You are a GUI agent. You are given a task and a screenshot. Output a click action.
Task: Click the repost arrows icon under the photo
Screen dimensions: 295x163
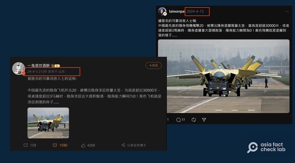coord(194,120)
